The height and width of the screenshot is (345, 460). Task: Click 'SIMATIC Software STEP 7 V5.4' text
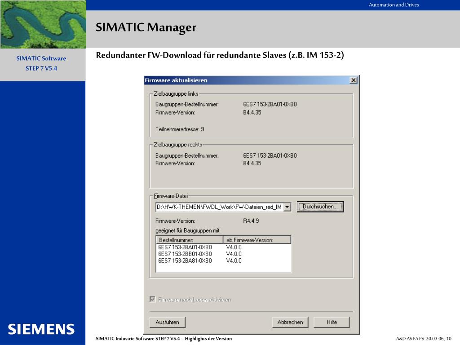click(41, 63)
